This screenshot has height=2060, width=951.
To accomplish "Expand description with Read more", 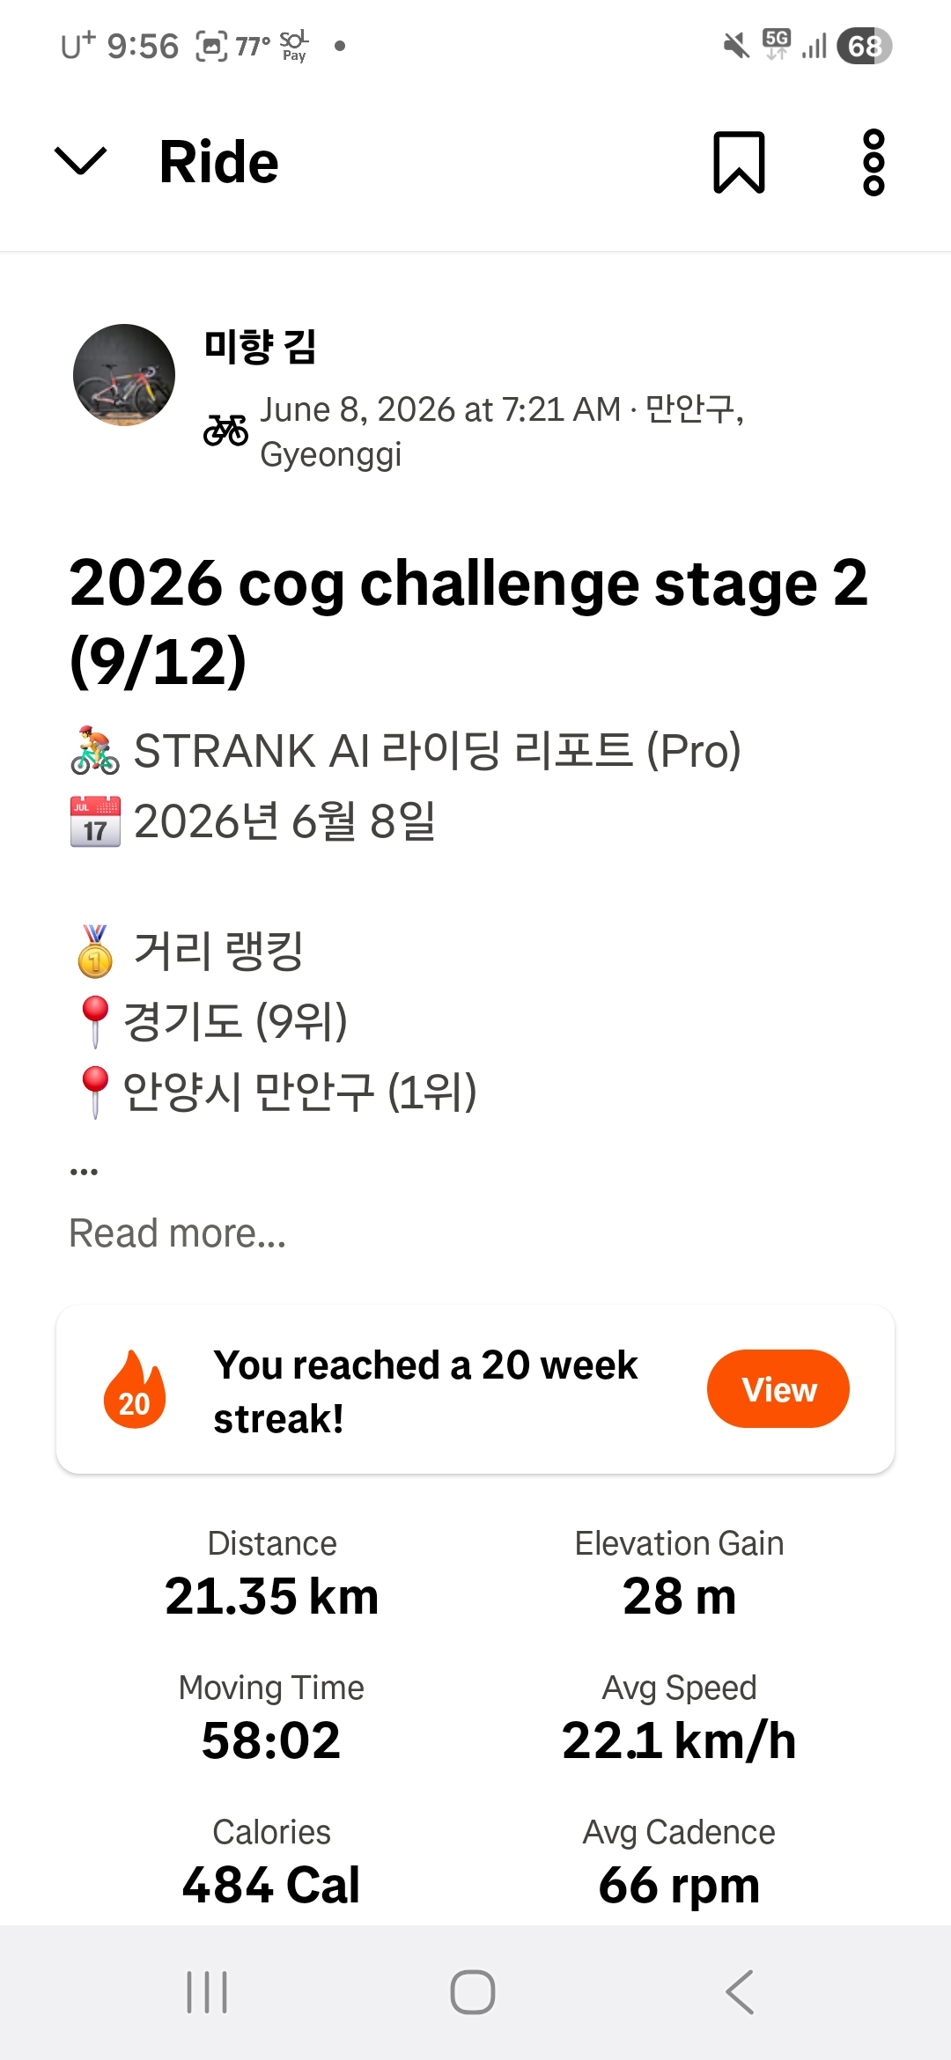I will tap(178, 1233).
